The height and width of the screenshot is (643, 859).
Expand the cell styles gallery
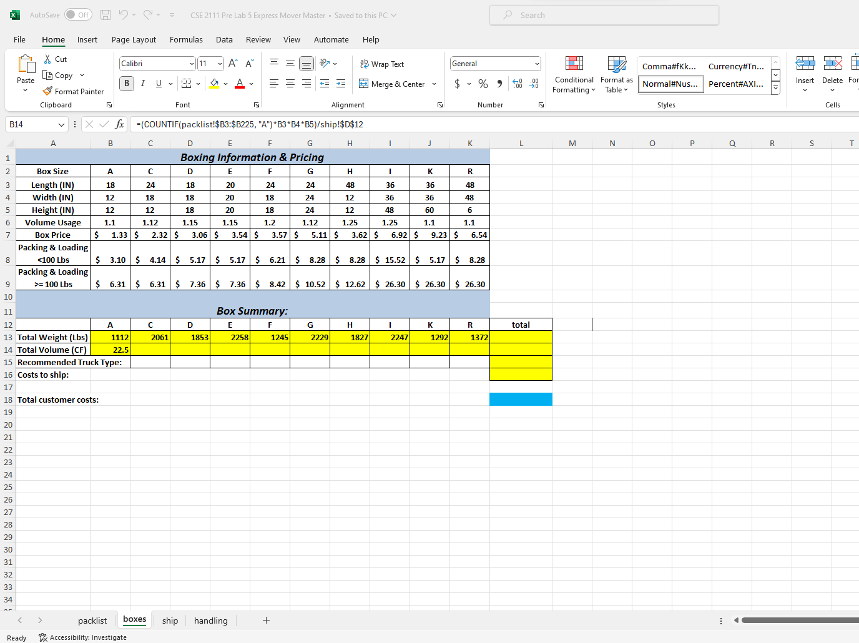(775, 89)
